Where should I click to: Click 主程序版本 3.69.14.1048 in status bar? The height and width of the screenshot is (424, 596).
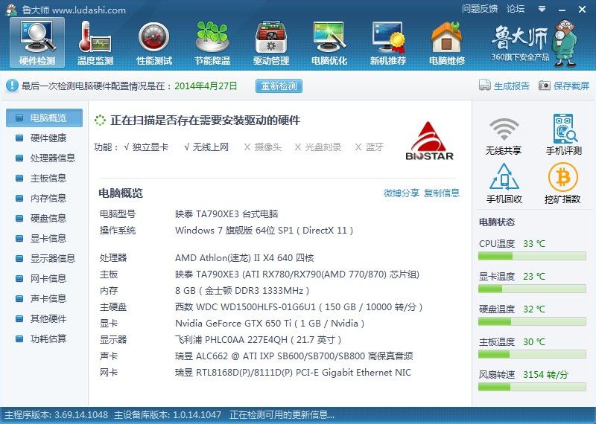click(57, 415)
